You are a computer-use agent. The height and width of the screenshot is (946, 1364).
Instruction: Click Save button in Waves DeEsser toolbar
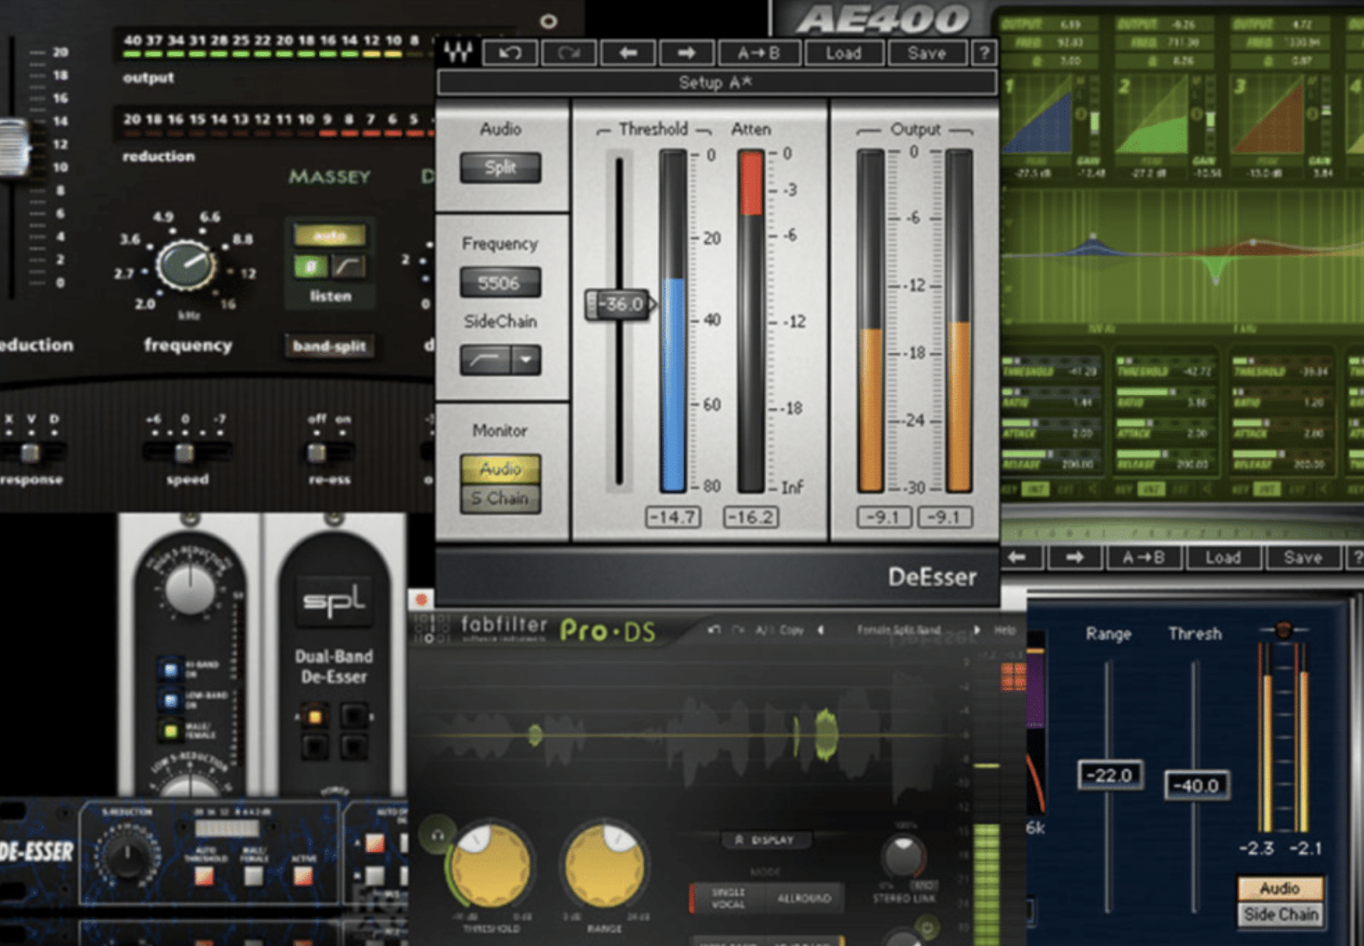(927, 53)
